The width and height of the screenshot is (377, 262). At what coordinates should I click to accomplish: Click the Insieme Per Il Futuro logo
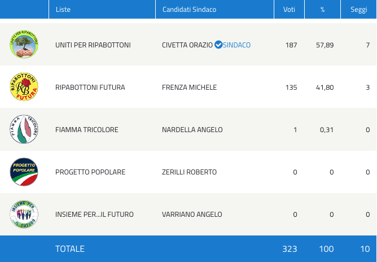[24, 215]
